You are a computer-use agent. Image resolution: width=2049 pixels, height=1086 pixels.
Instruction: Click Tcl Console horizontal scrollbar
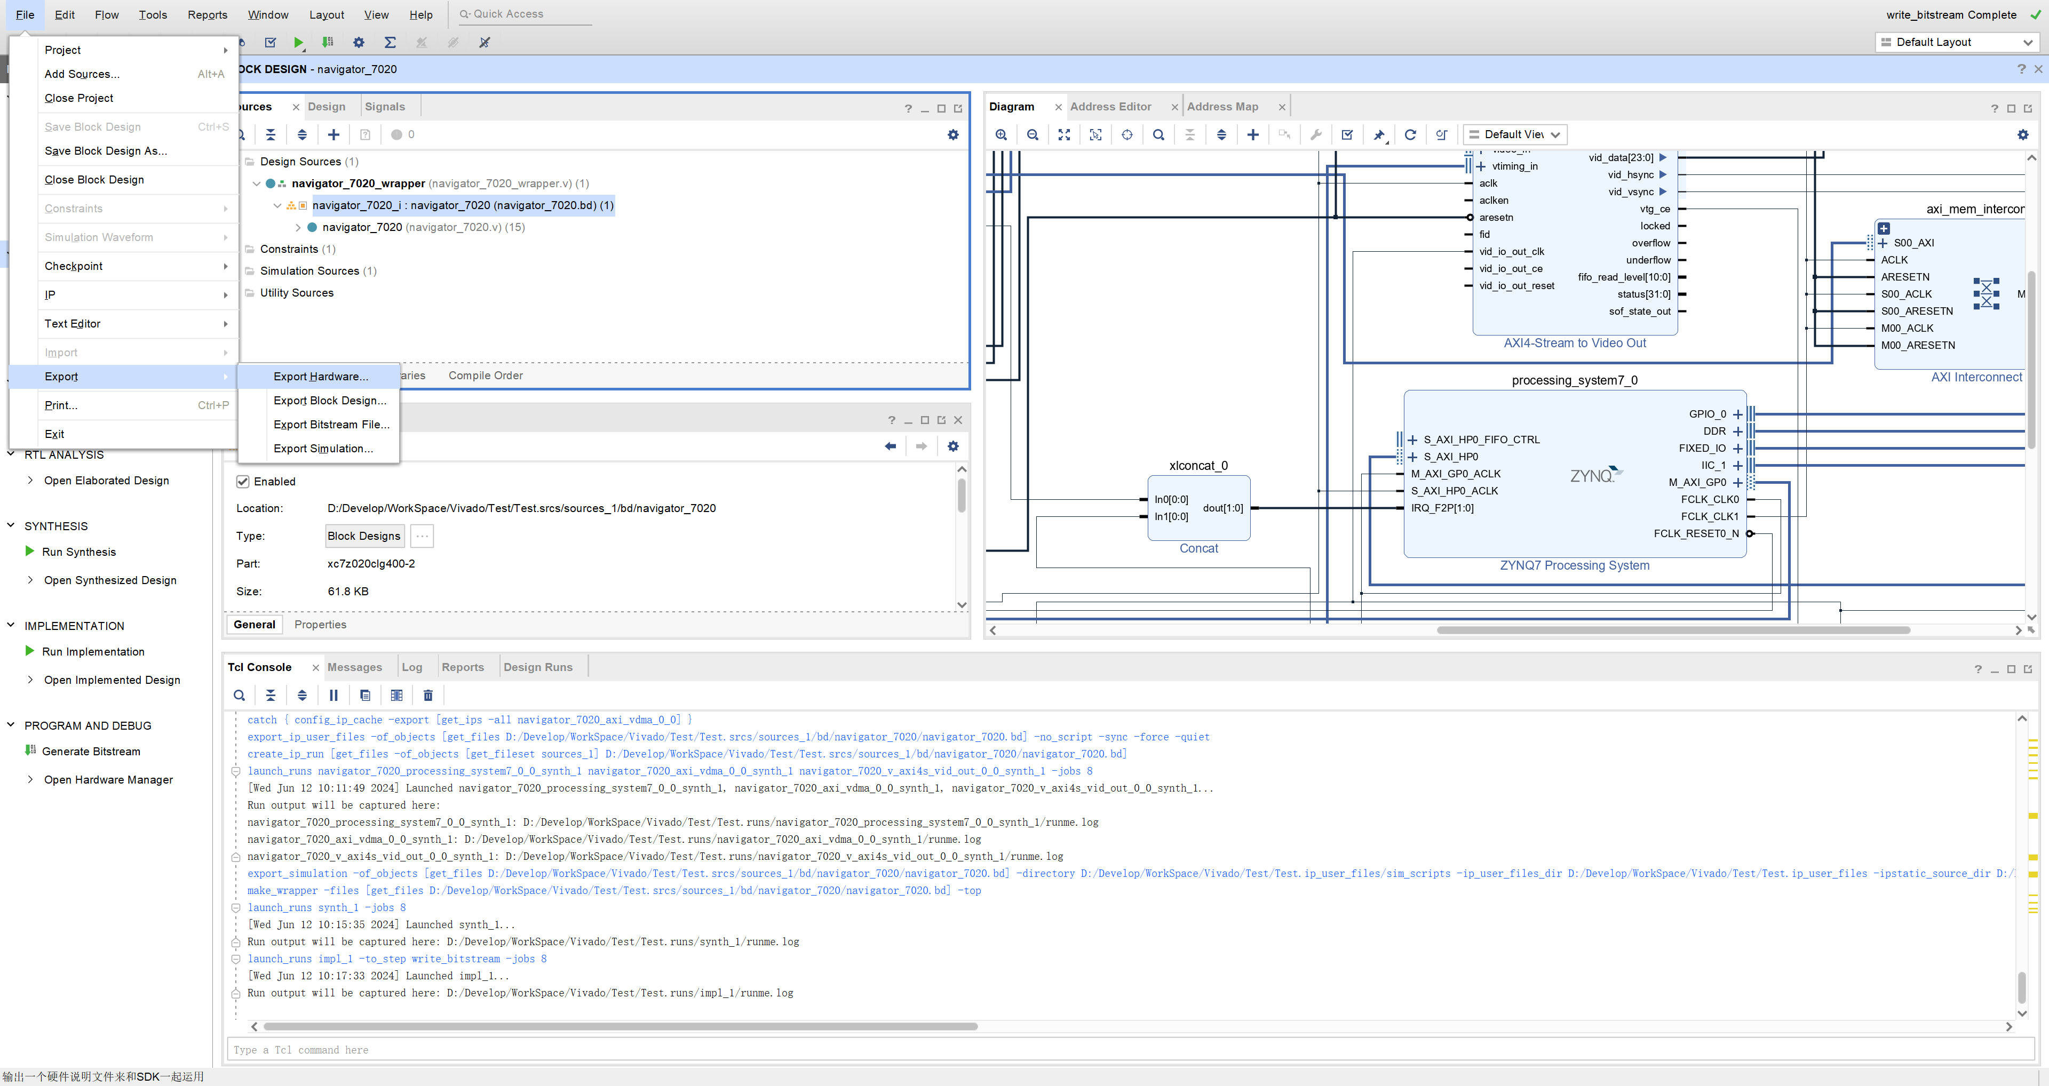point(621,1026)
